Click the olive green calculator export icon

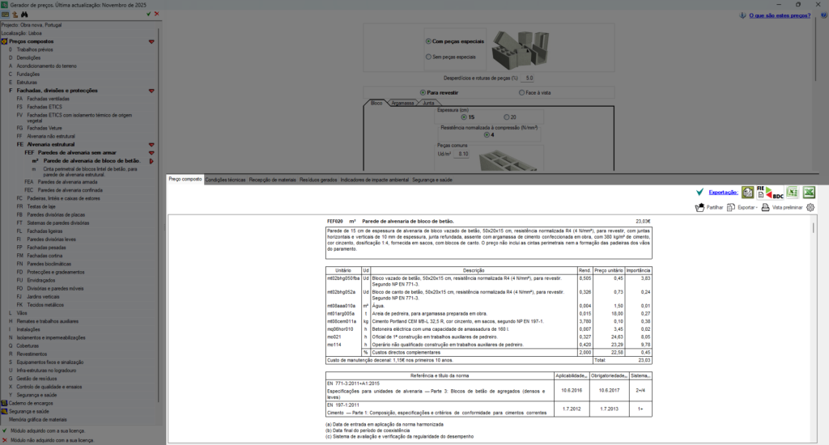coord(747,193)
